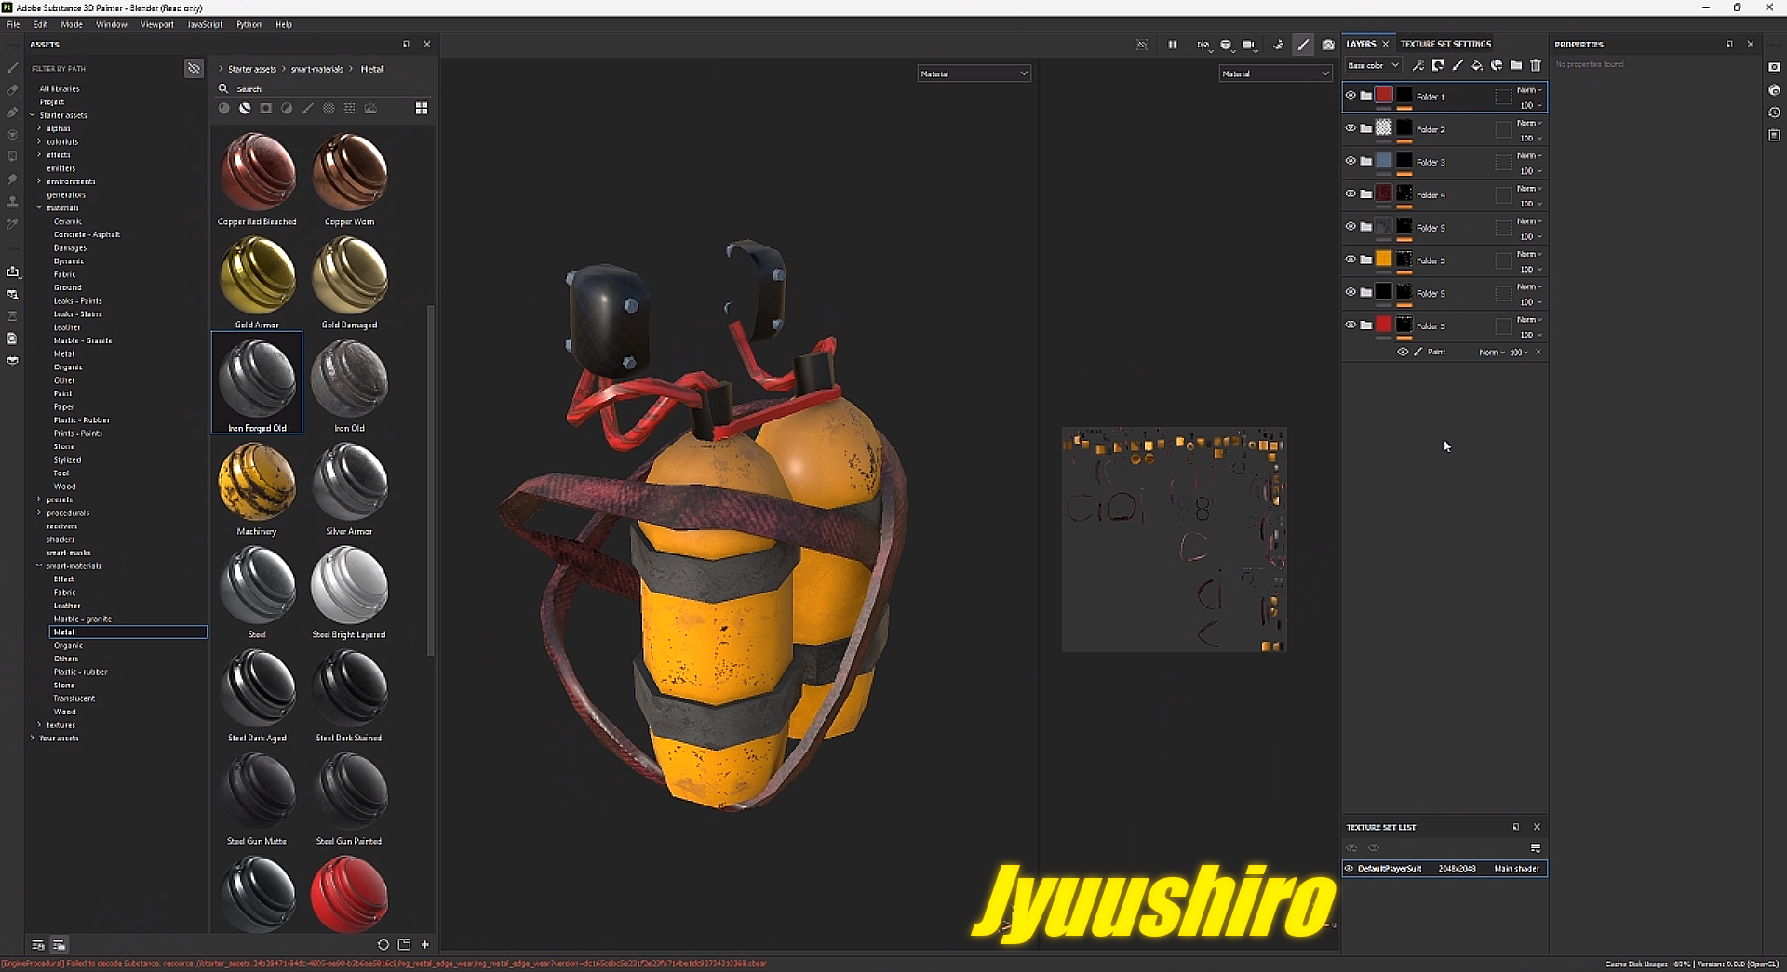Add a paint layer in Layers panel
Image resolution: width=1787 pixels, height=972 pixels.
tap(1458, 65)
